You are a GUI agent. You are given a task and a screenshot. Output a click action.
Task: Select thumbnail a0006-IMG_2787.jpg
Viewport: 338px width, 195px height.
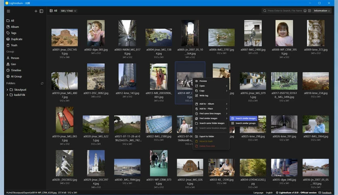click(x=222, y=37)
